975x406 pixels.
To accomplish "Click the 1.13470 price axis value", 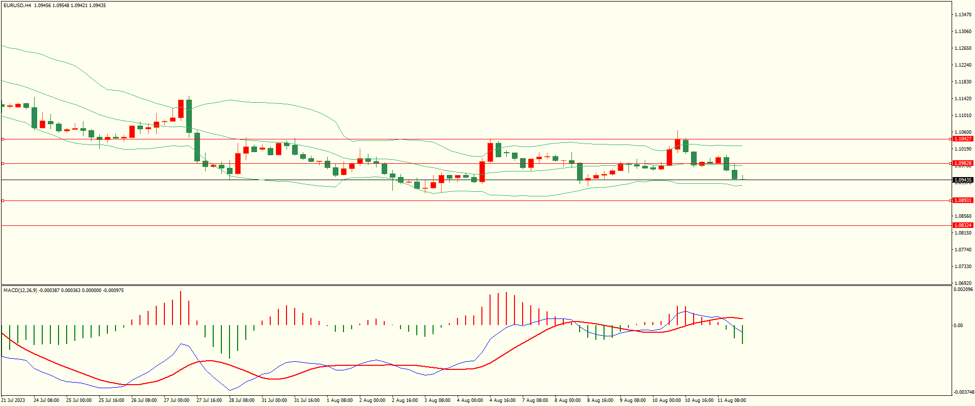I will [963, 15].
